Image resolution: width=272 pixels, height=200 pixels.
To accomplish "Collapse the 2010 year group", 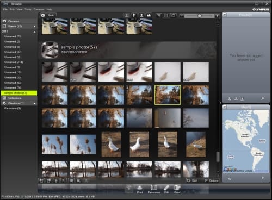I will pyautogui.click(x=34, y=32).
